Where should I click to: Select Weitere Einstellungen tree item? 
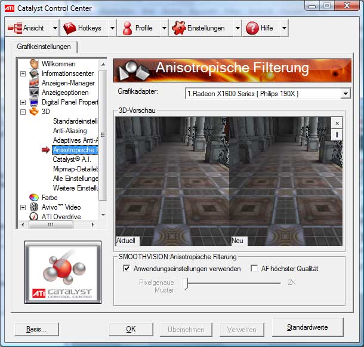pyautogui.click(x=75, y=188)
